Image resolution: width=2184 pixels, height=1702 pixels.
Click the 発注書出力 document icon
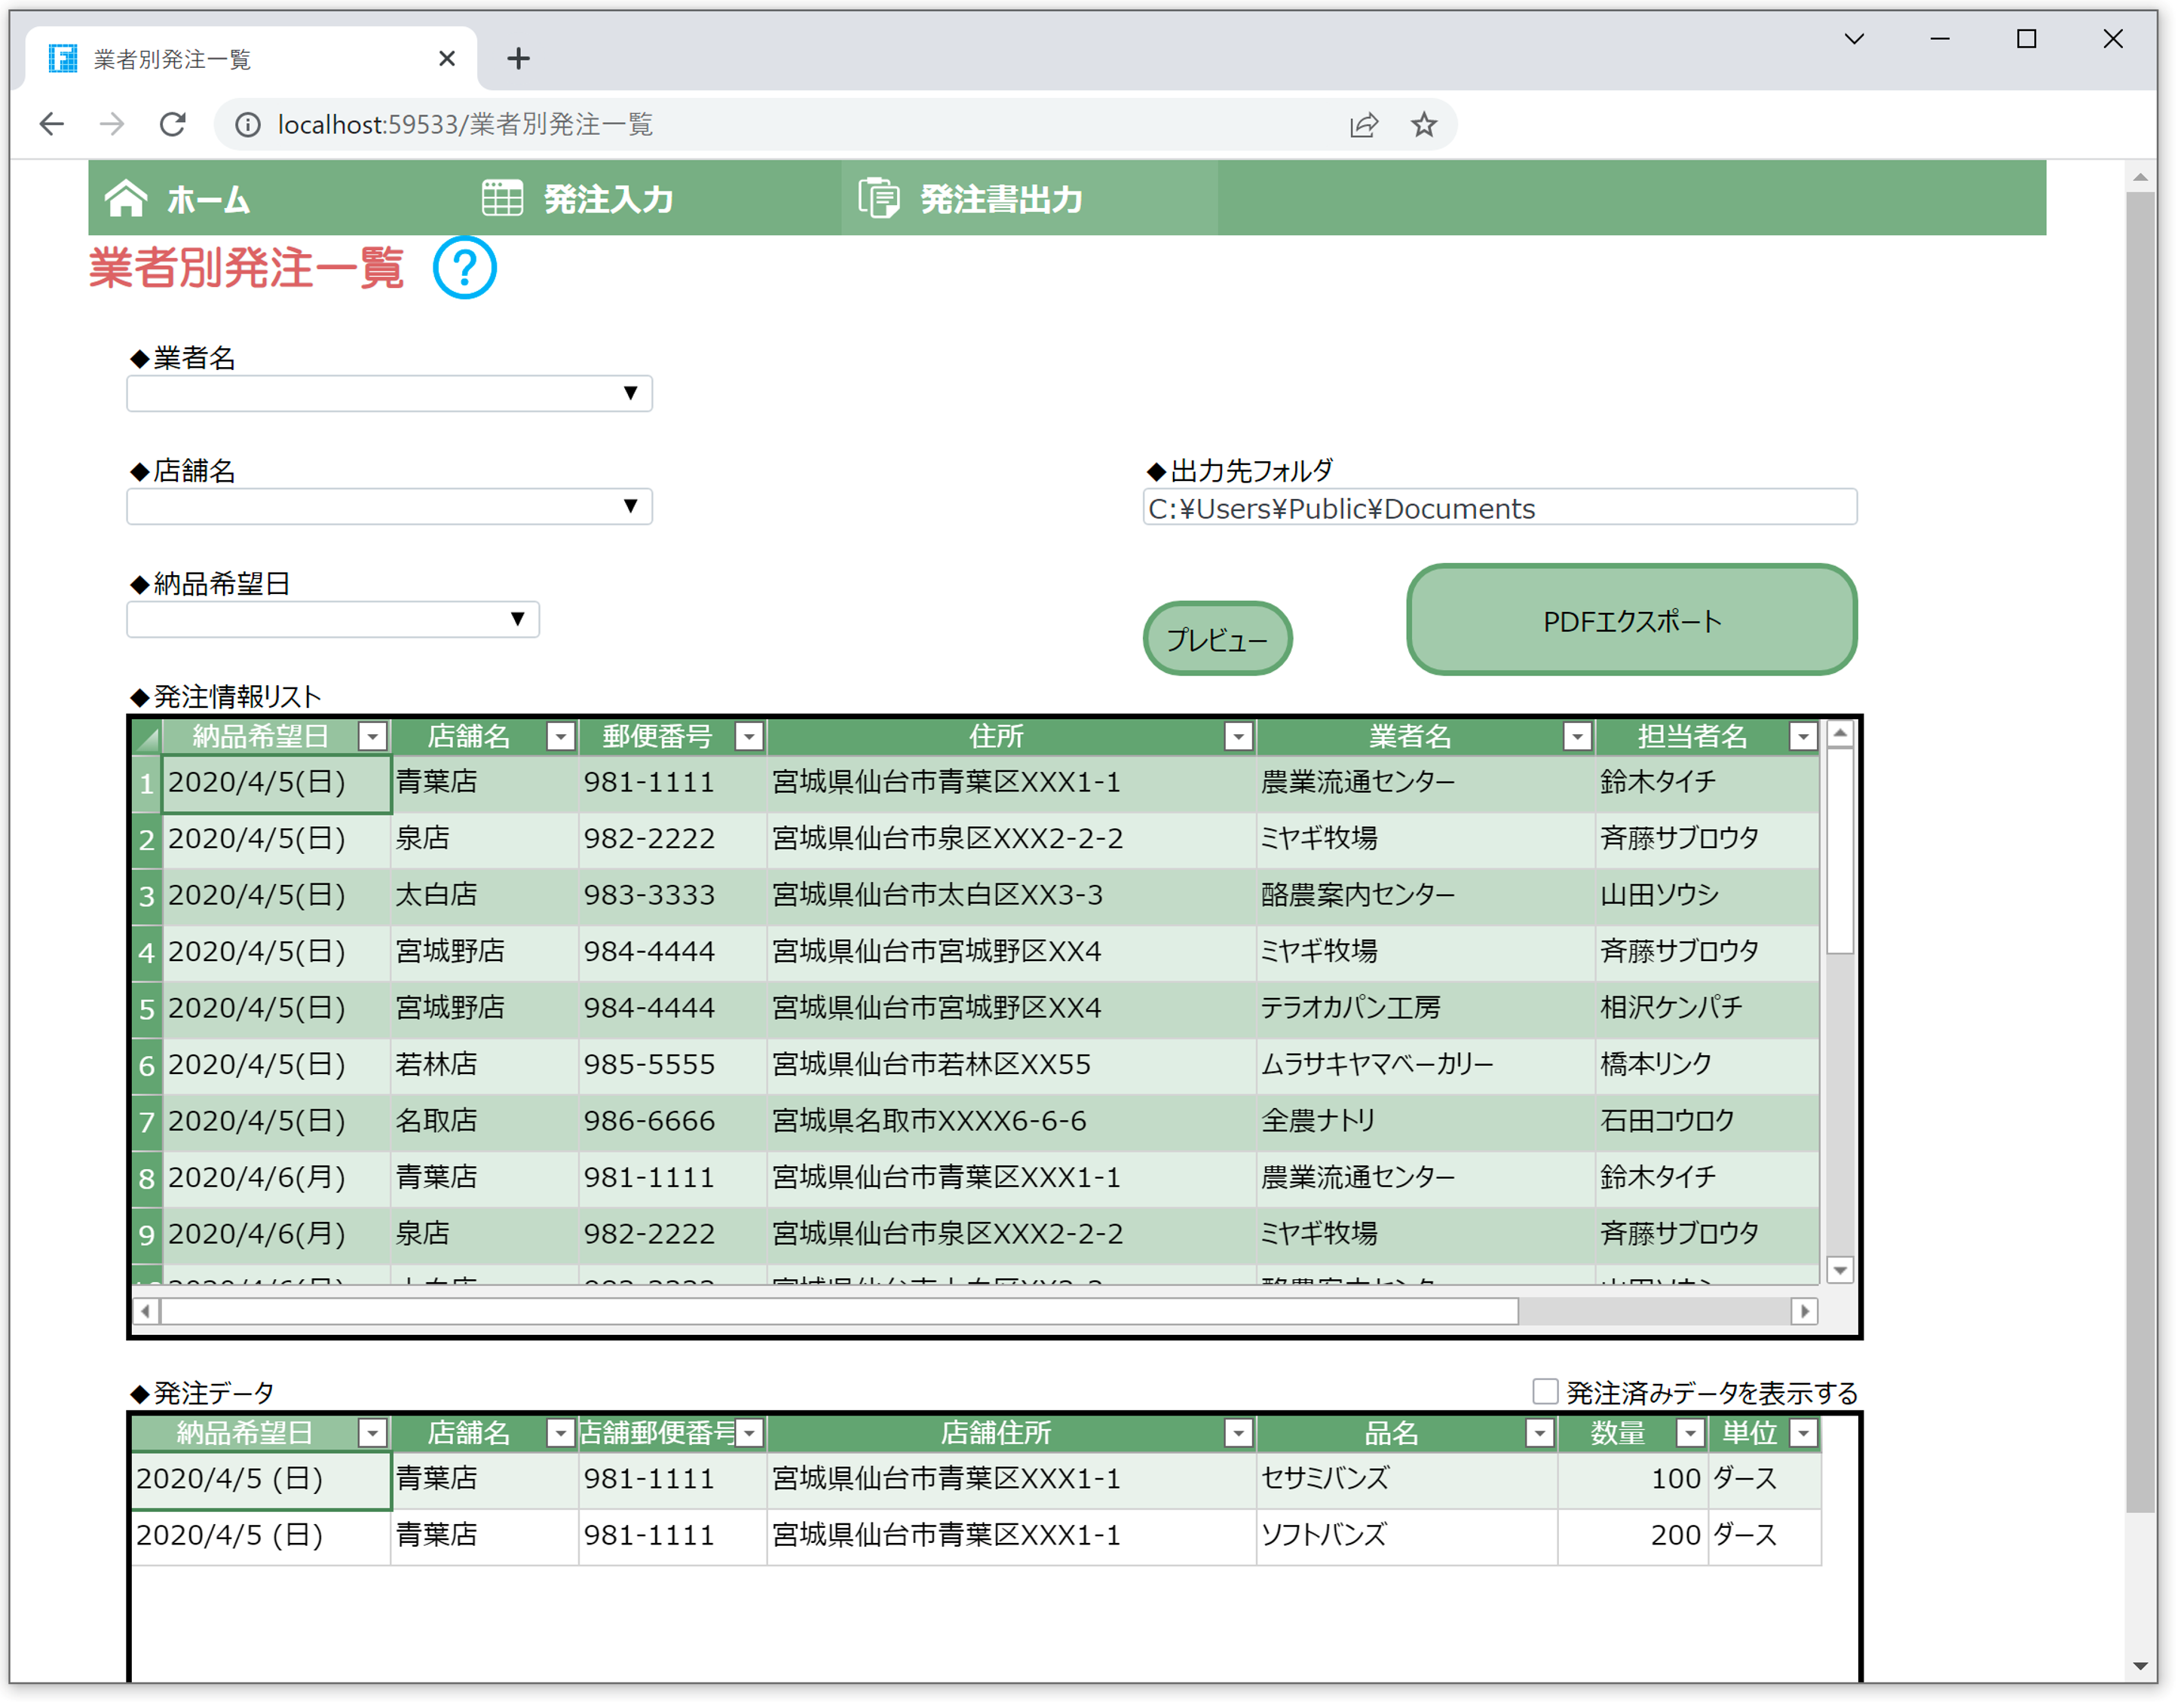879,198
